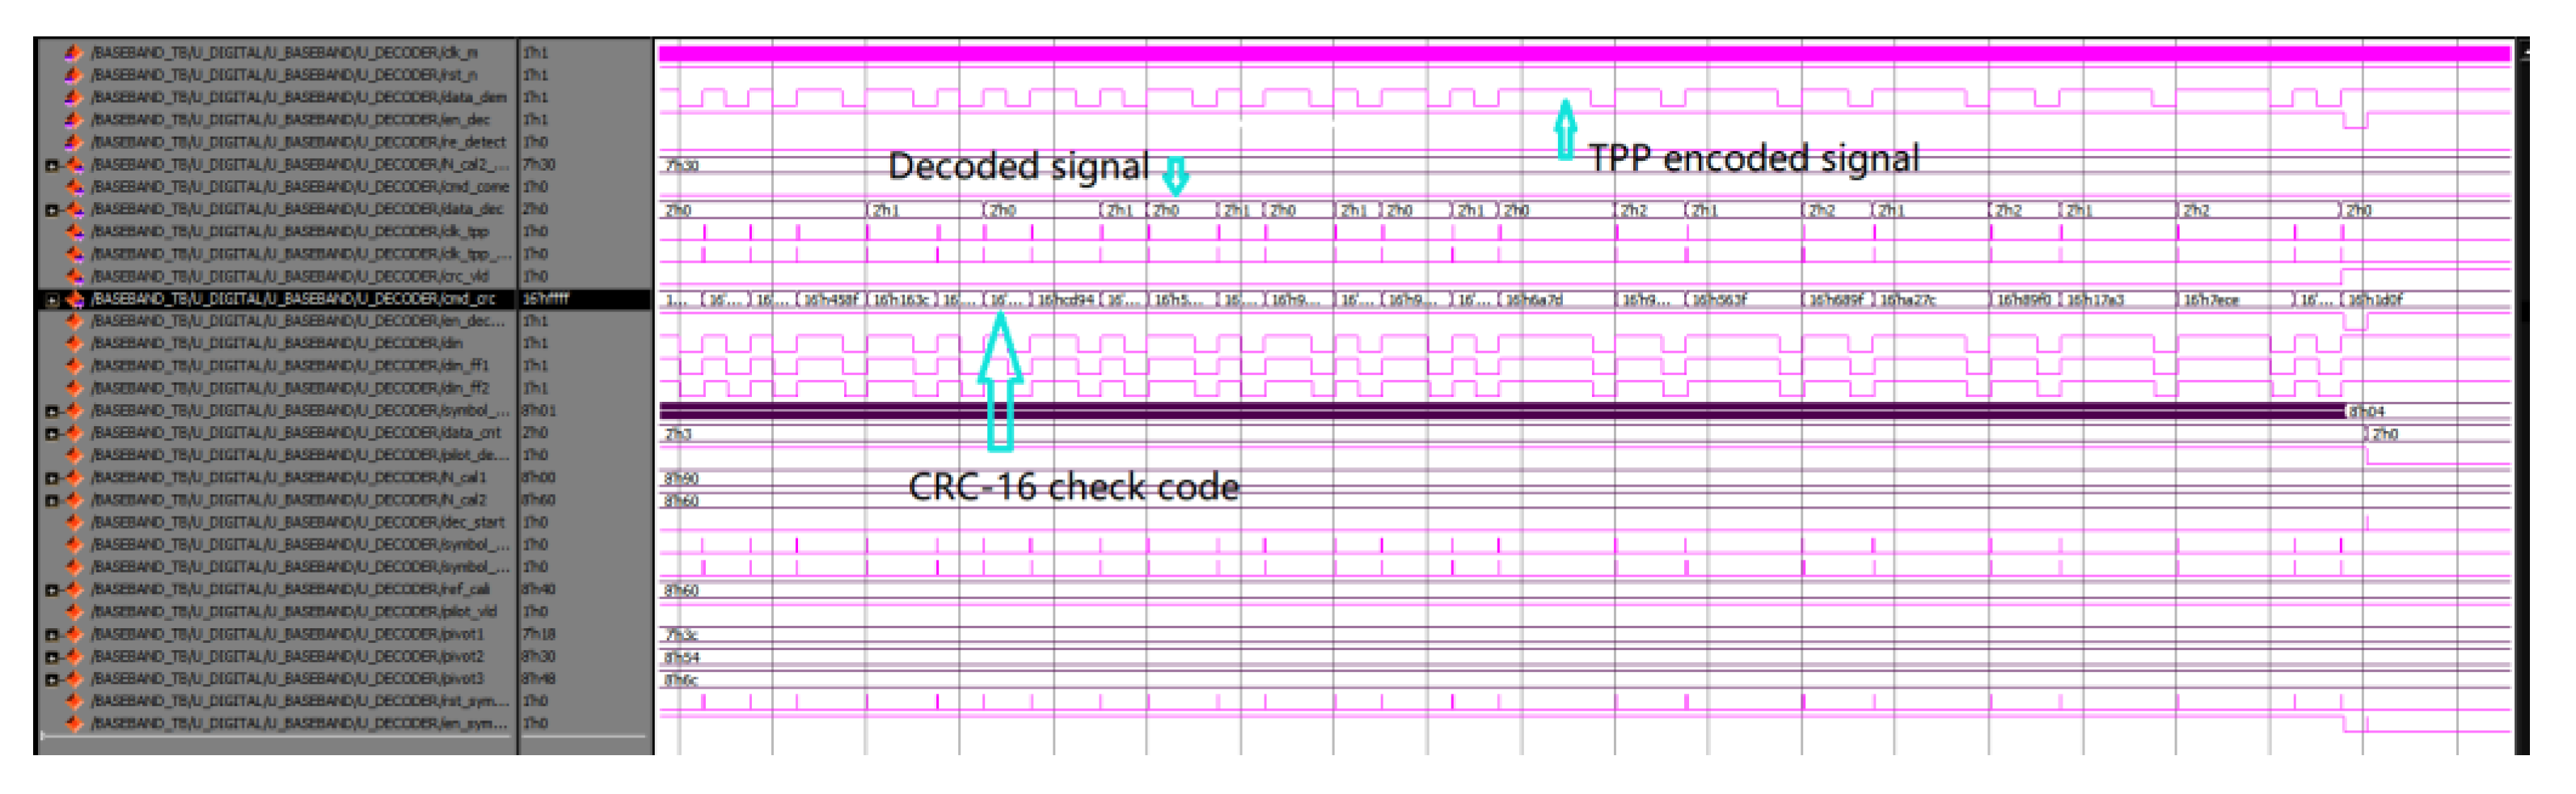Image resolution: width=2576 pixels, height=794 pixels.
Task: Click waveform CRC value 16'ha27c
Action: [1908, 300]
